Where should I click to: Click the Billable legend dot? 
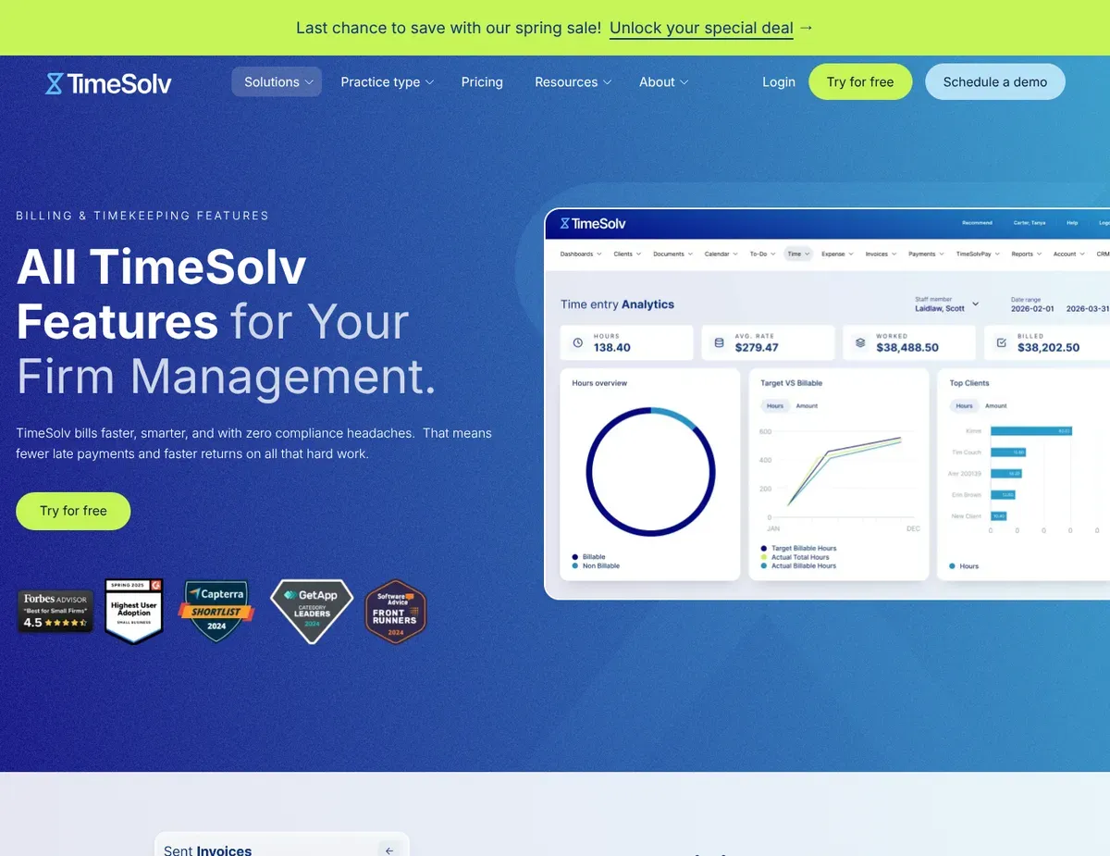[575, 557]
